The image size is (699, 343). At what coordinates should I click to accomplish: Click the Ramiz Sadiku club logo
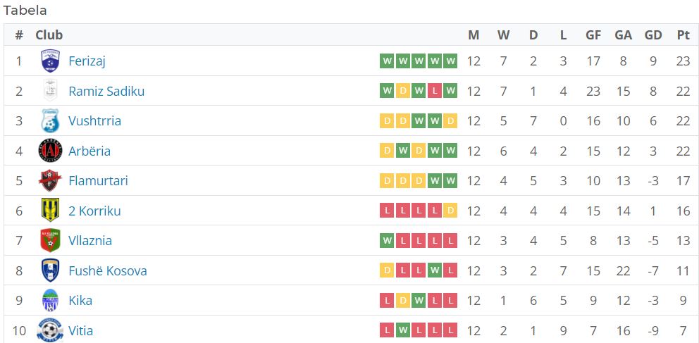click(50, 91)
